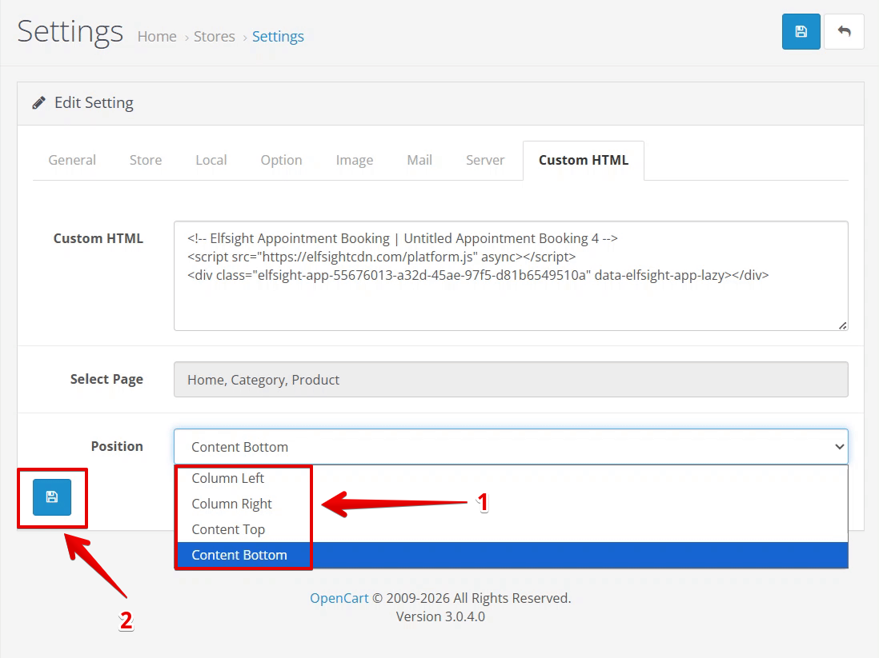Collapse the Position dropdown showing Content Bottom
Image resolution: width=879 pixels, height=658 pixels.
point(511,447)
